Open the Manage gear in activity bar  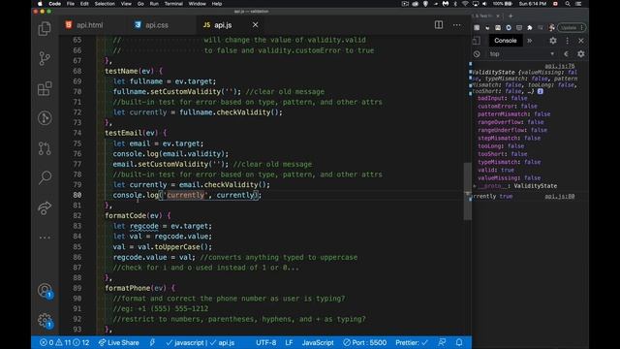(x=46, y=321)
